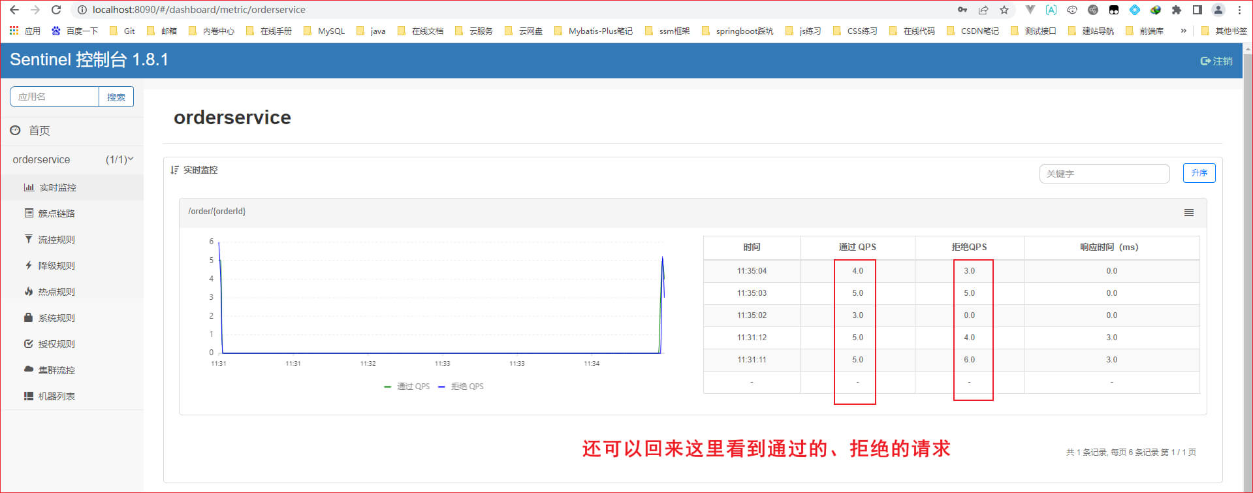Click the 时间 column header
This screenshot has height=493, width=1253.
point(752,247)
